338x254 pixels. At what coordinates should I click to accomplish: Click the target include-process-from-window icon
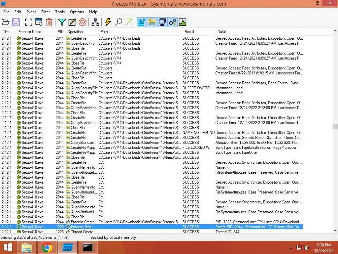point(82,22)
